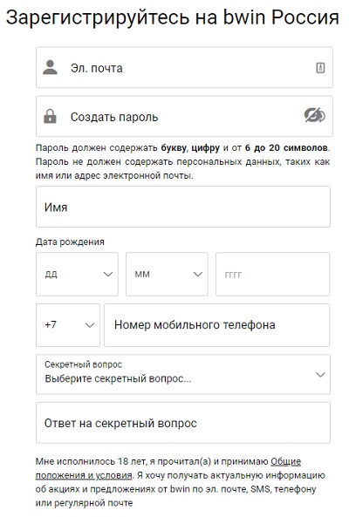Click the Дата рождения label
The height and width of the screenshot is (517, 349).
point(70,242)
